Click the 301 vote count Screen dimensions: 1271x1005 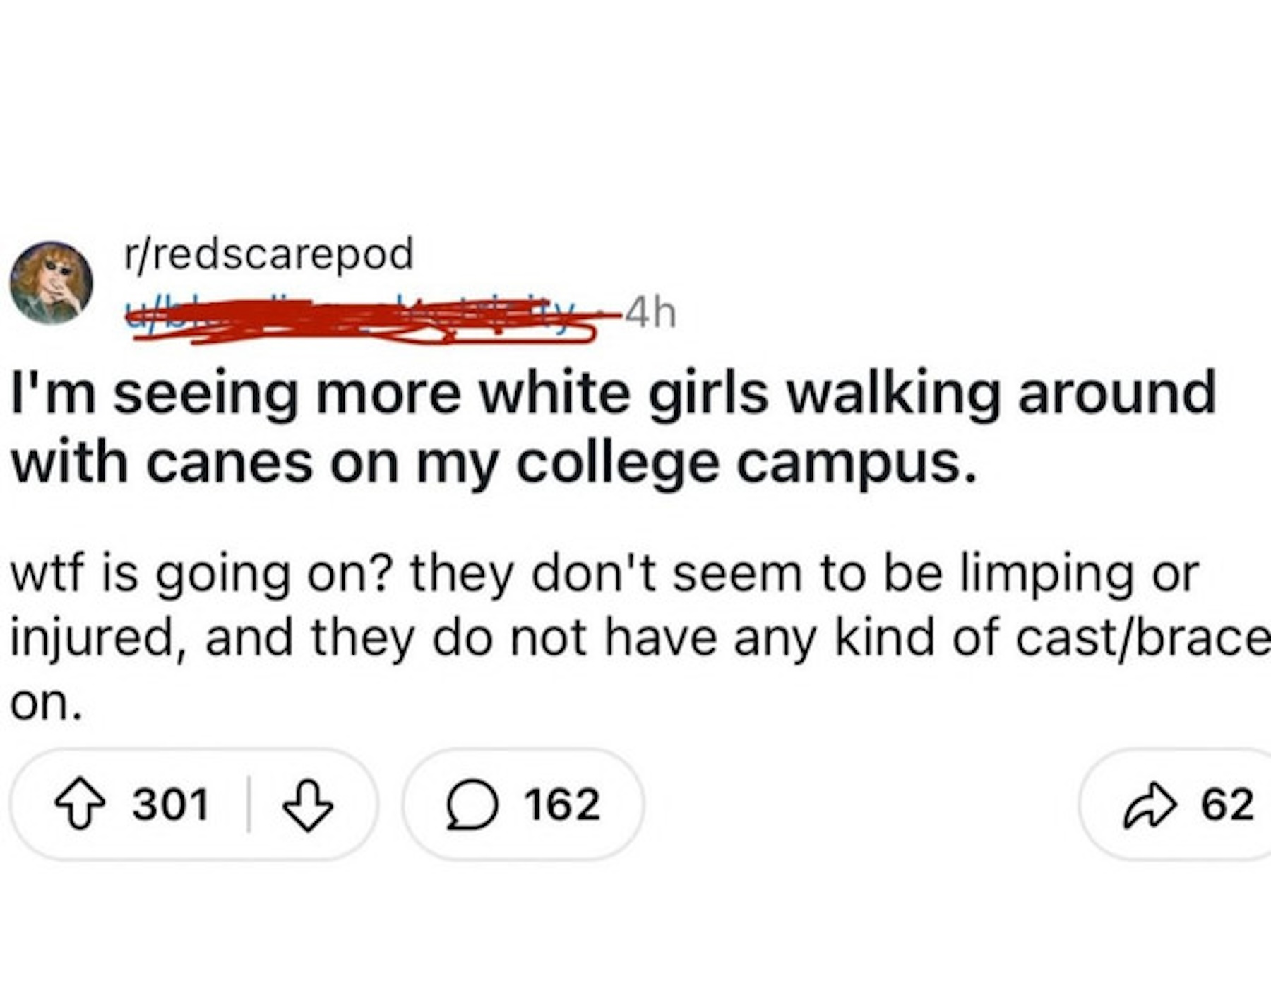pos(171,805)
